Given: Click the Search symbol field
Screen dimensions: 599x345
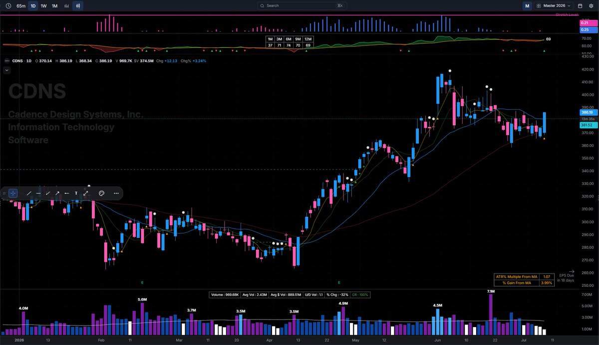Looking at the screenshot, I should click(x=301, y=6).
